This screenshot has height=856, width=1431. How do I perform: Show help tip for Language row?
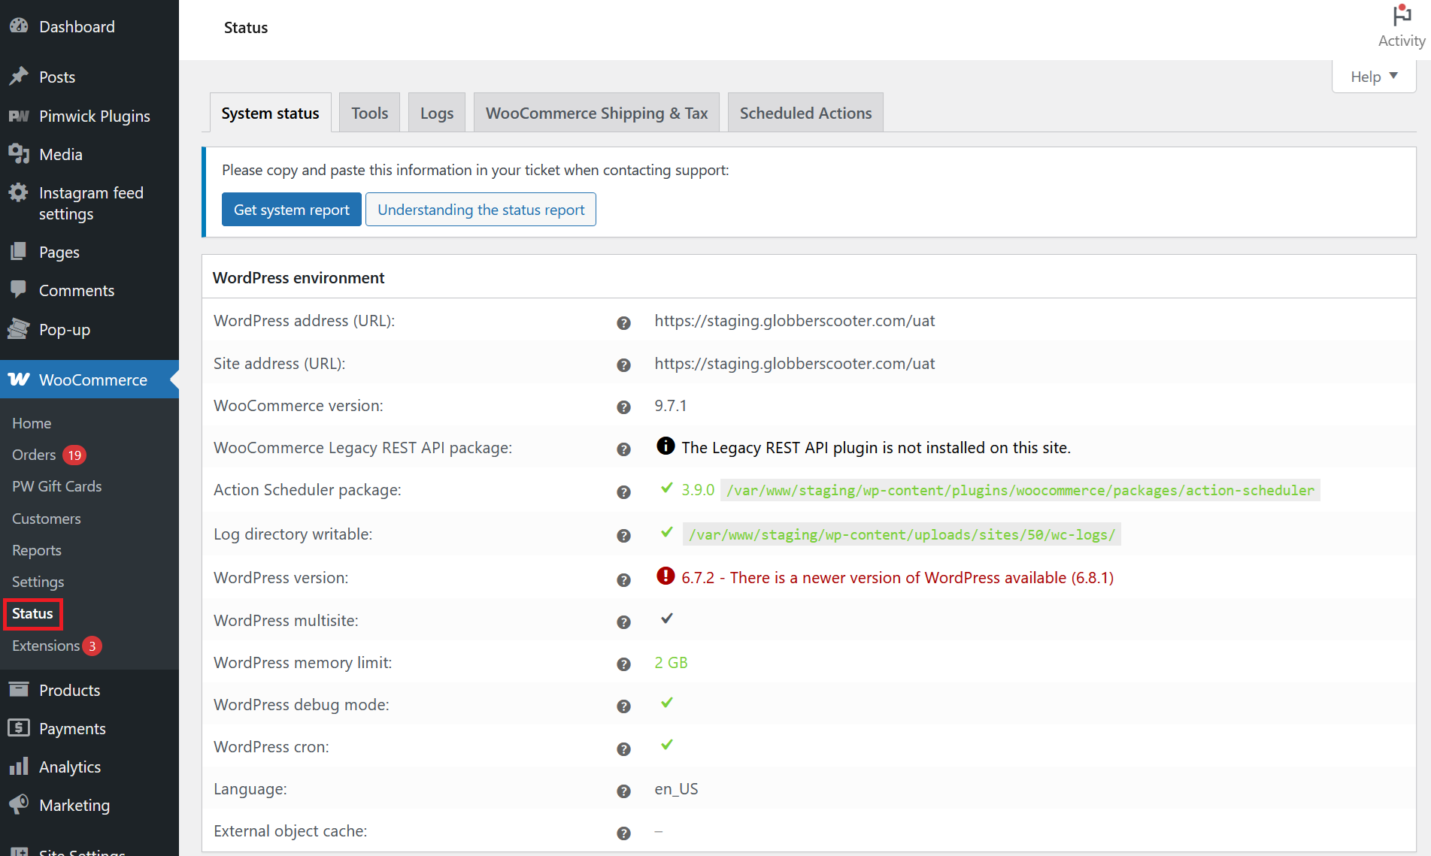click(623, 791)
